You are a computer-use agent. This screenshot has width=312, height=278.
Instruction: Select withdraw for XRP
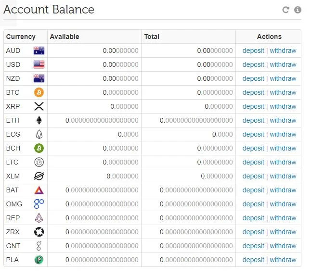point(283,106)
